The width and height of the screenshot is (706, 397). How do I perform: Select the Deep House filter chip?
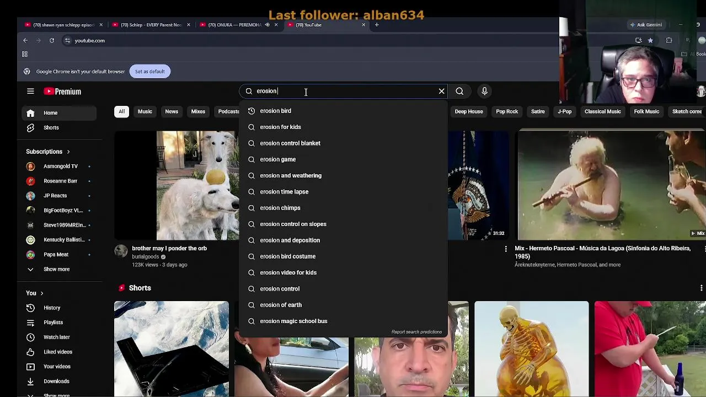[x=469, y=111]
